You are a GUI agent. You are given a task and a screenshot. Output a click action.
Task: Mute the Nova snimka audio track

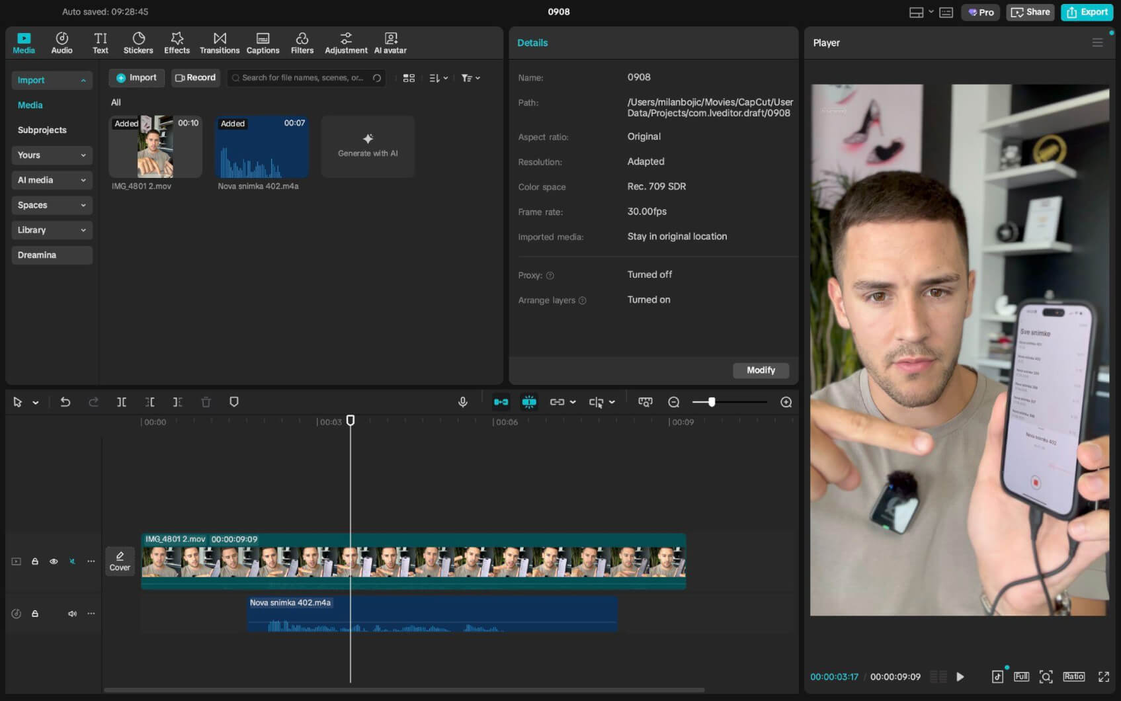coord(72,614)
